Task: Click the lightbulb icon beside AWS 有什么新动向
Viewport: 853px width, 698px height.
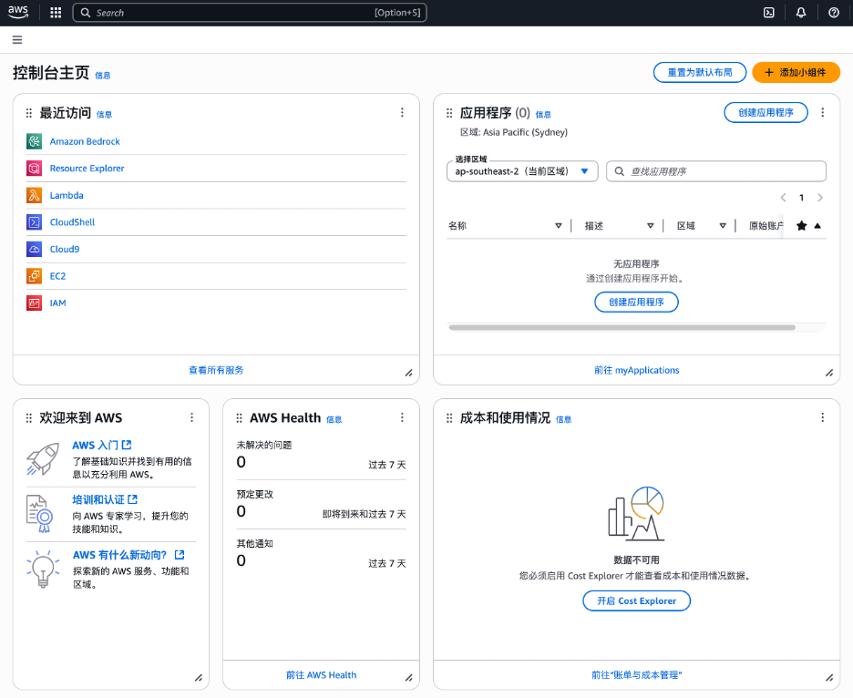Action: 43,569
